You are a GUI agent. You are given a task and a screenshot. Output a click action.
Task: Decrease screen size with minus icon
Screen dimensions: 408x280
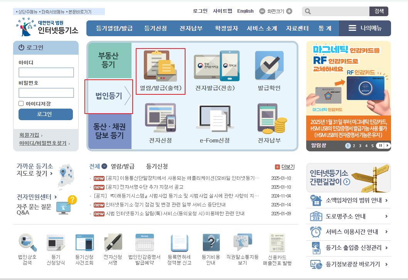(x=262, y=11)
